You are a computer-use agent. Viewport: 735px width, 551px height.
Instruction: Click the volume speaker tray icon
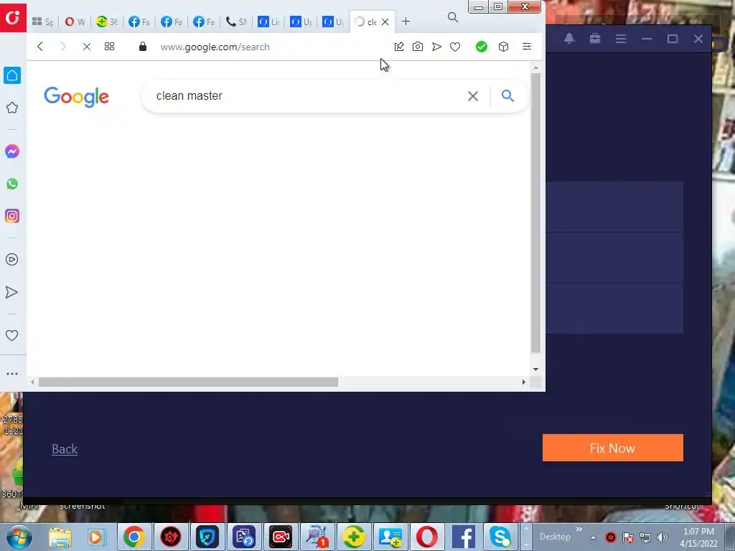[663, 537]
